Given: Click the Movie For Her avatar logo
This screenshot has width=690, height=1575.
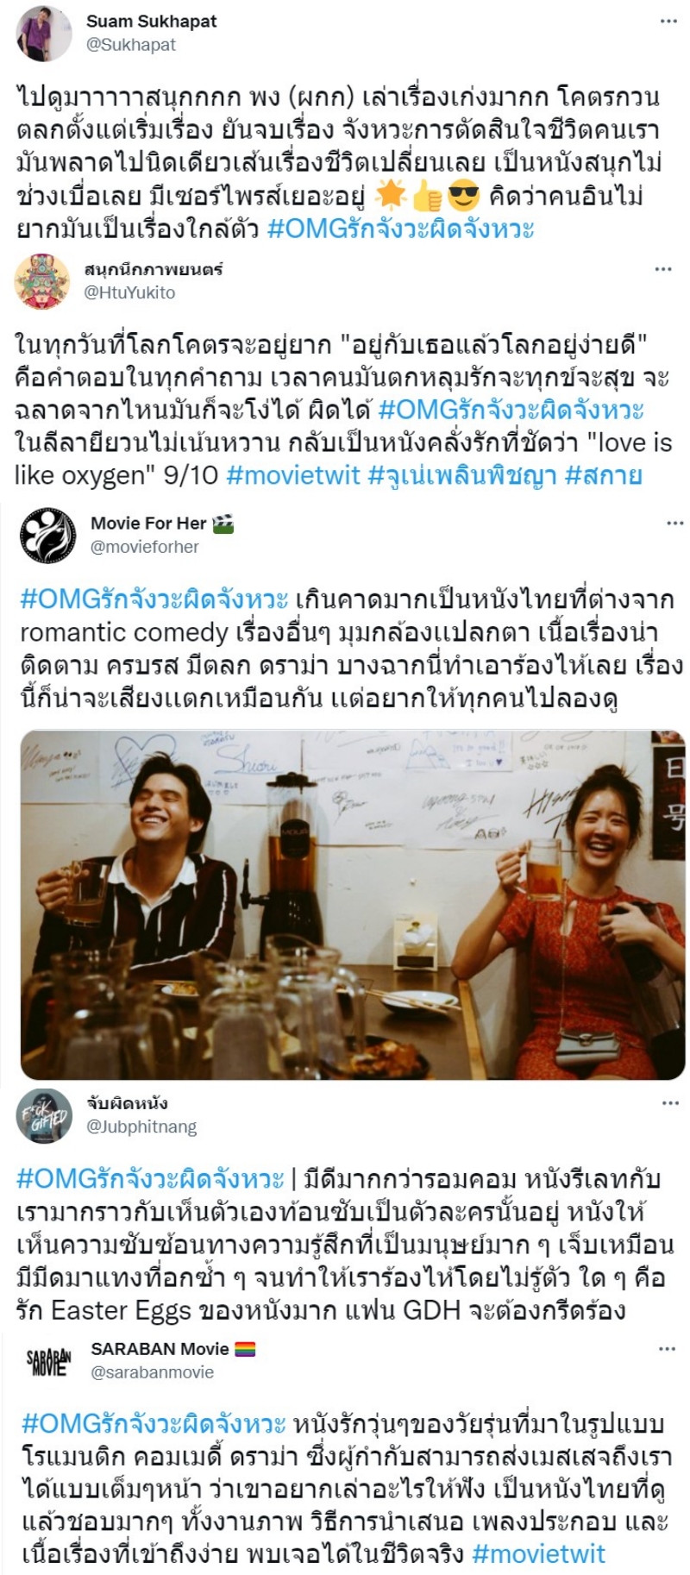Looking at the screenshot, I should tap(47, 536).
